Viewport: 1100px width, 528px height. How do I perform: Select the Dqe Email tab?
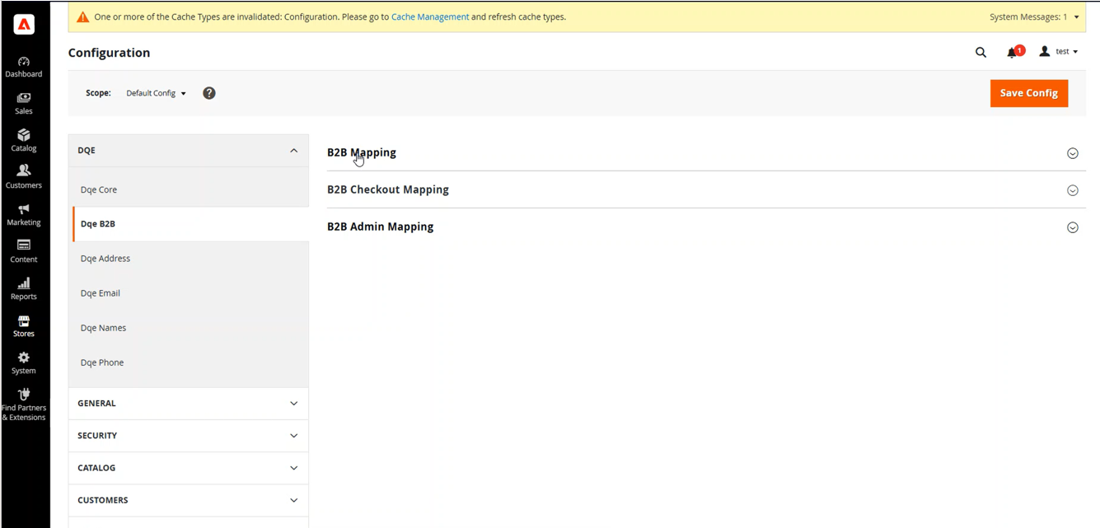(x=101, y=293)
